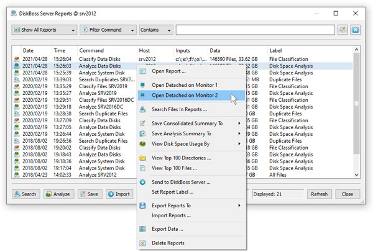The height and width of the screenshot is (252, 373).
Task: Click the View Disk Space Usage pie icon
Action: click(142, 144)
